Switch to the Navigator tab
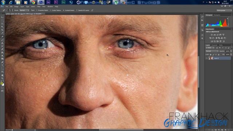 pyautogui.click(x=217, y=15)
